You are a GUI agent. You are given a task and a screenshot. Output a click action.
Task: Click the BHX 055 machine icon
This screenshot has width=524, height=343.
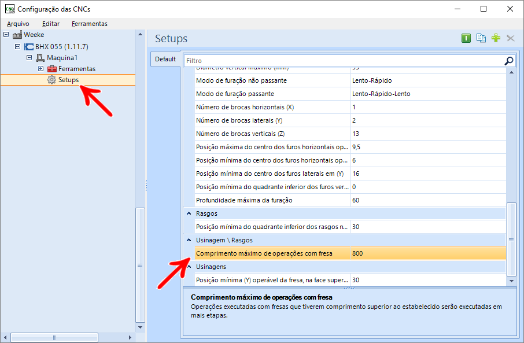[29, 47]
